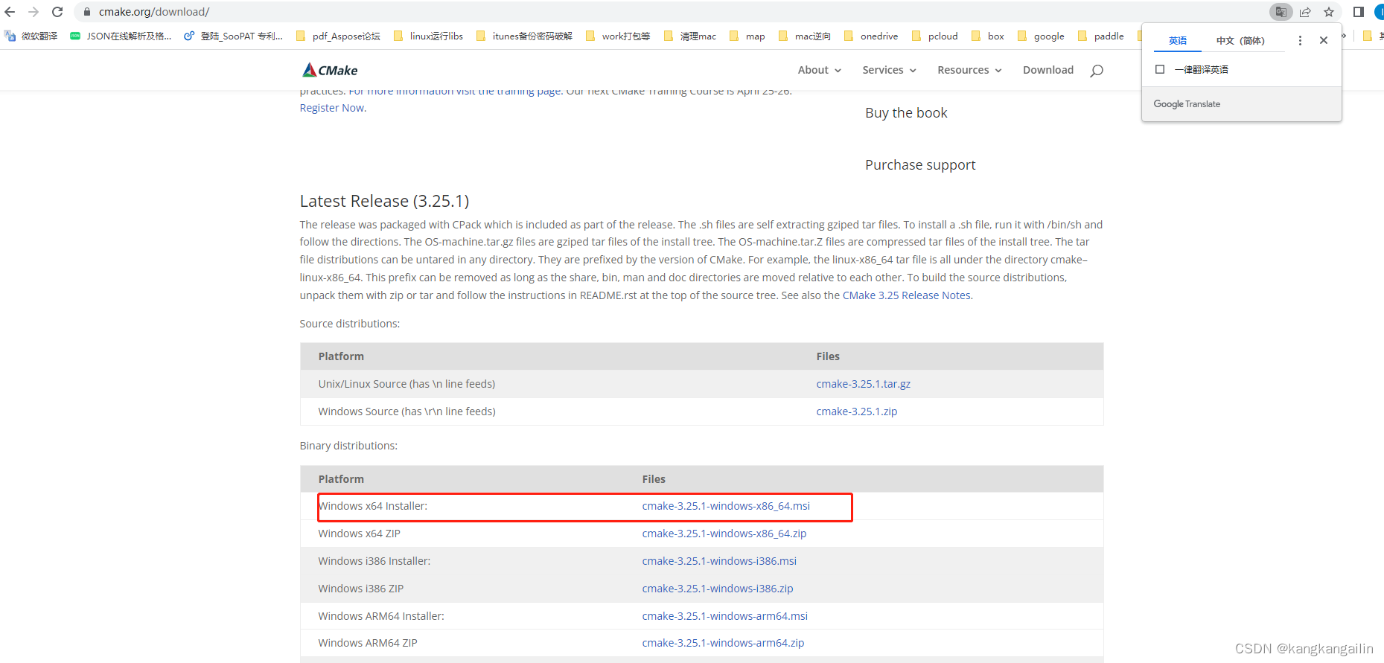Bookmark this page with the star icon
Screen dimensions: 1384x663
pyautogui.click(x=1329, y=12)
